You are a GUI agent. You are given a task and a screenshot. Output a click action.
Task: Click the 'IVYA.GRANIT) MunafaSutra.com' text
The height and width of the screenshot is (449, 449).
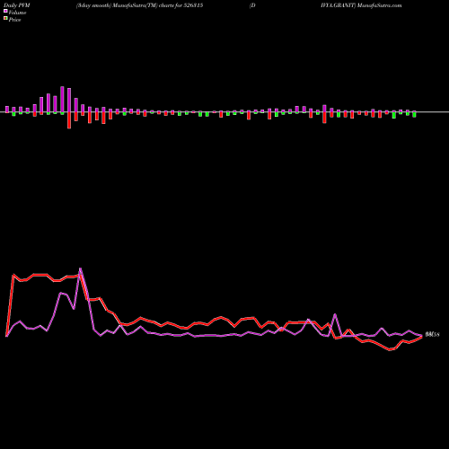point(361,5)
